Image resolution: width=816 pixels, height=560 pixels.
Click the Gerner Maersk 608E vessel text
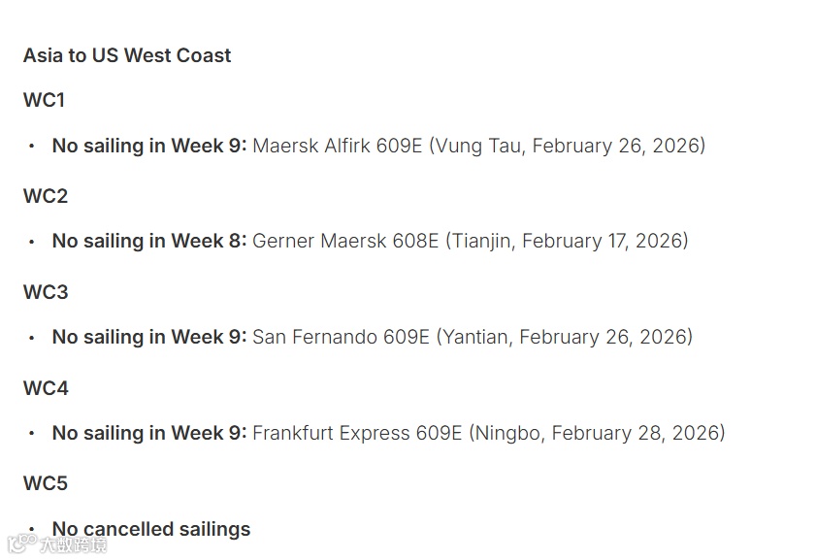coord(345,241)
